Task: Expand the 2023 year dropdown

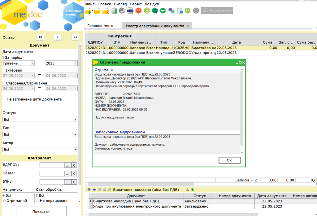Action: [61, 63]
